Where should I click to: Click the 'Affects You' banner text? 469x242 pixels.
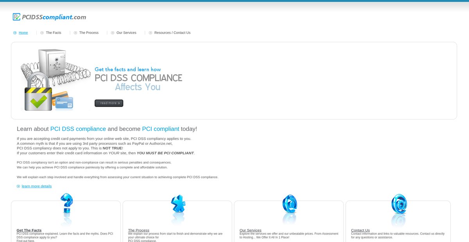click(x=138, y=87)
